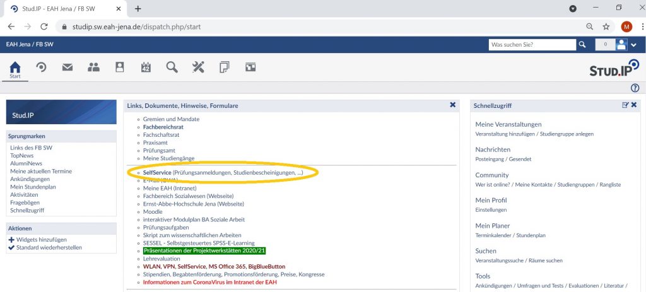Close the Links, Dokumente widget
Viewport: 646px width, 292px height.
[x=452, y=105]
